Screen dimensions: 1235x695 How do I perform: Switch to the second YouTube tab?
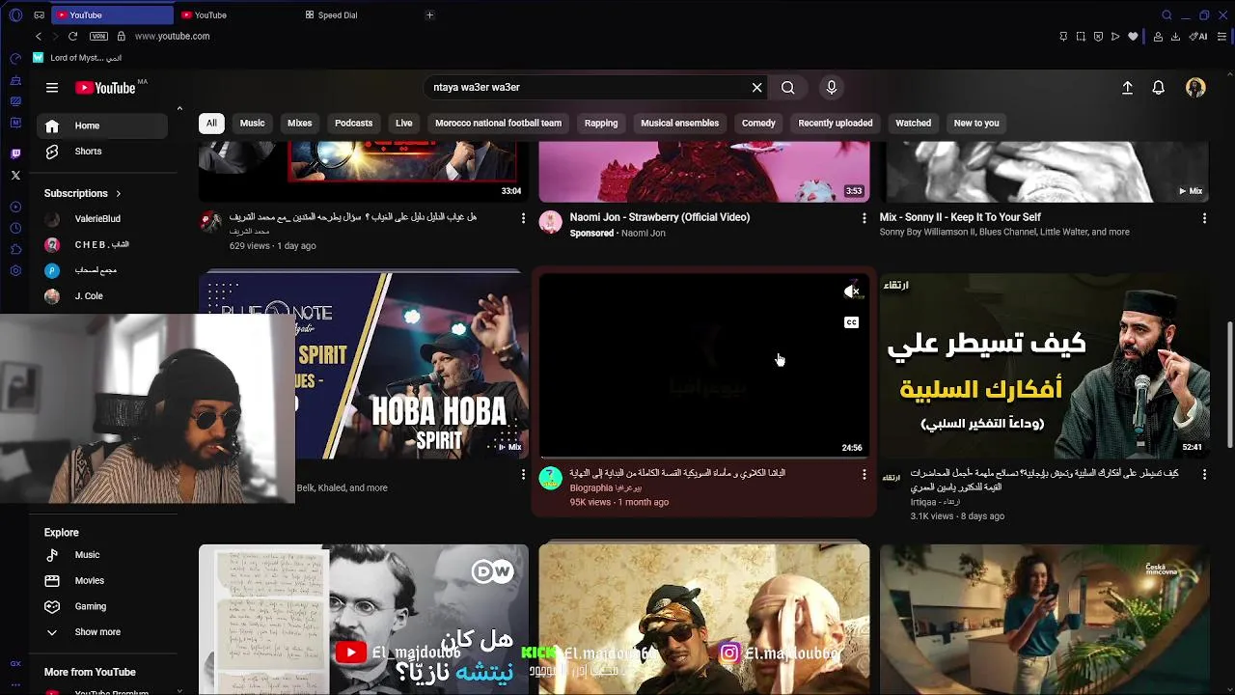click(x=234, y=14)
